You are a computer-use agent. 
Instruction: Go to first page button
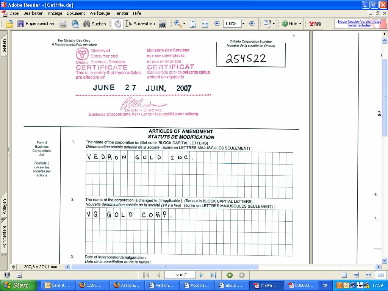(146, 275)
